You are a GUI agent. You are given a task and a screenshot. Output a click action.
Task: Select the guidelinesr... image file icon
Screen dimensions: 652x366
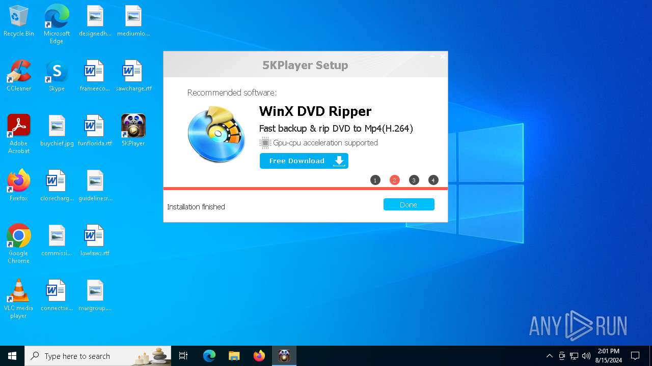tap(95, 185)
